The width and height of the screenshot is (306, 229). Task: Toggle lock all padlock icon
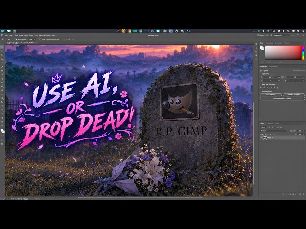point(275,134)
